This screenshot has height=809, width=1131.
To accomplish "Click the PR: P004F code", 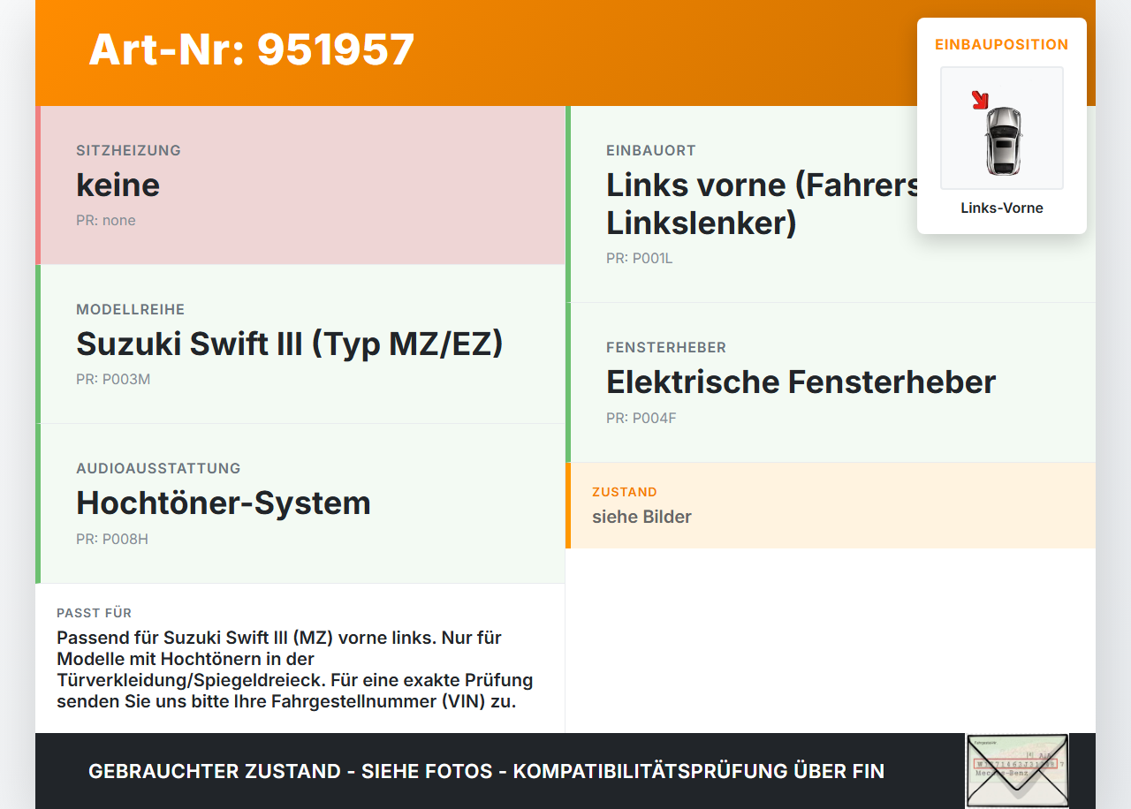I will coord(641,418).
